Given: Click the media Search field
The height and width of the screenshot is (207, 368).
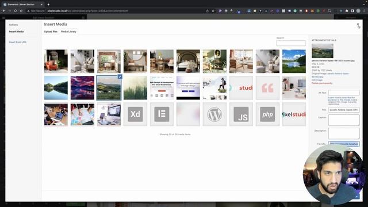Looking at the screenshot, I should (291, 43).
